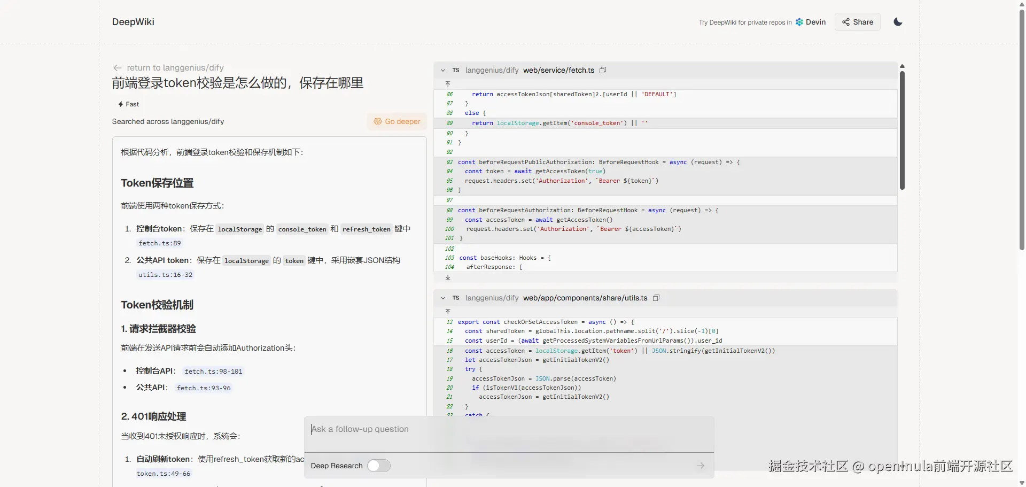1026x487 pixels.
Task: Click the Go deeper button
Action: click(397, 121)
